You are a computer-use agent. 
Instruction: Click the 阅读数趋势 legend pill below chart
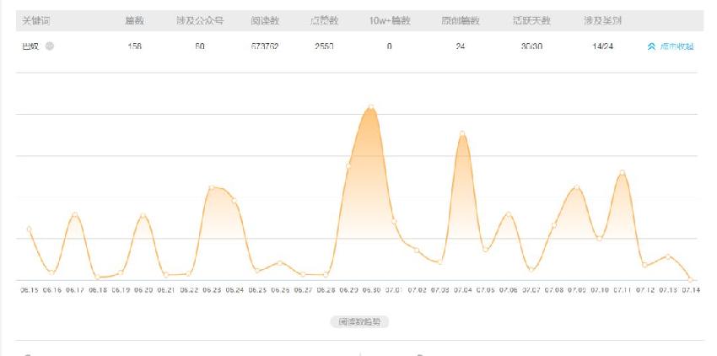coord(359,321)
